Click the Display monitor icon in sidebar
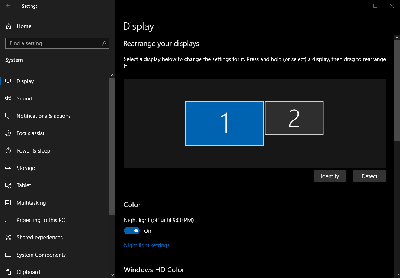 pos(8,81)
